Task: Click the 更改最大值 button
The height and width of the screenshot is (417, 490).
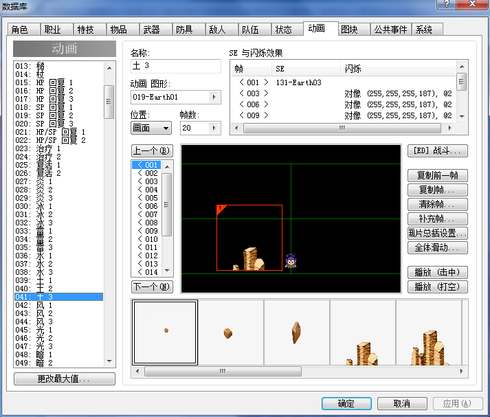Action: pos(65,379)
